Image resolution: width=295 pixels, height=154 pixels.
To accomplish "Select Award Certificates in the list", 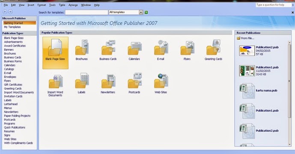I will click(15, 46).
